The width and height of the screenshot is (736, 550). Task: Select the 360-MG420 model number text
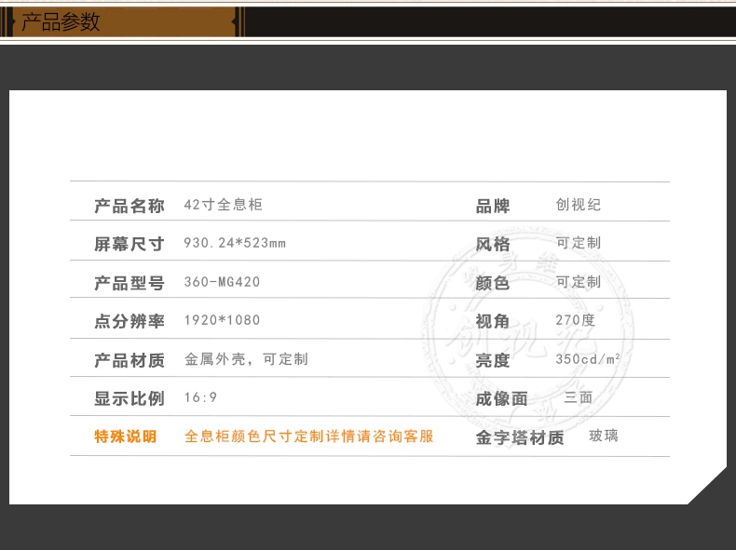222,282
